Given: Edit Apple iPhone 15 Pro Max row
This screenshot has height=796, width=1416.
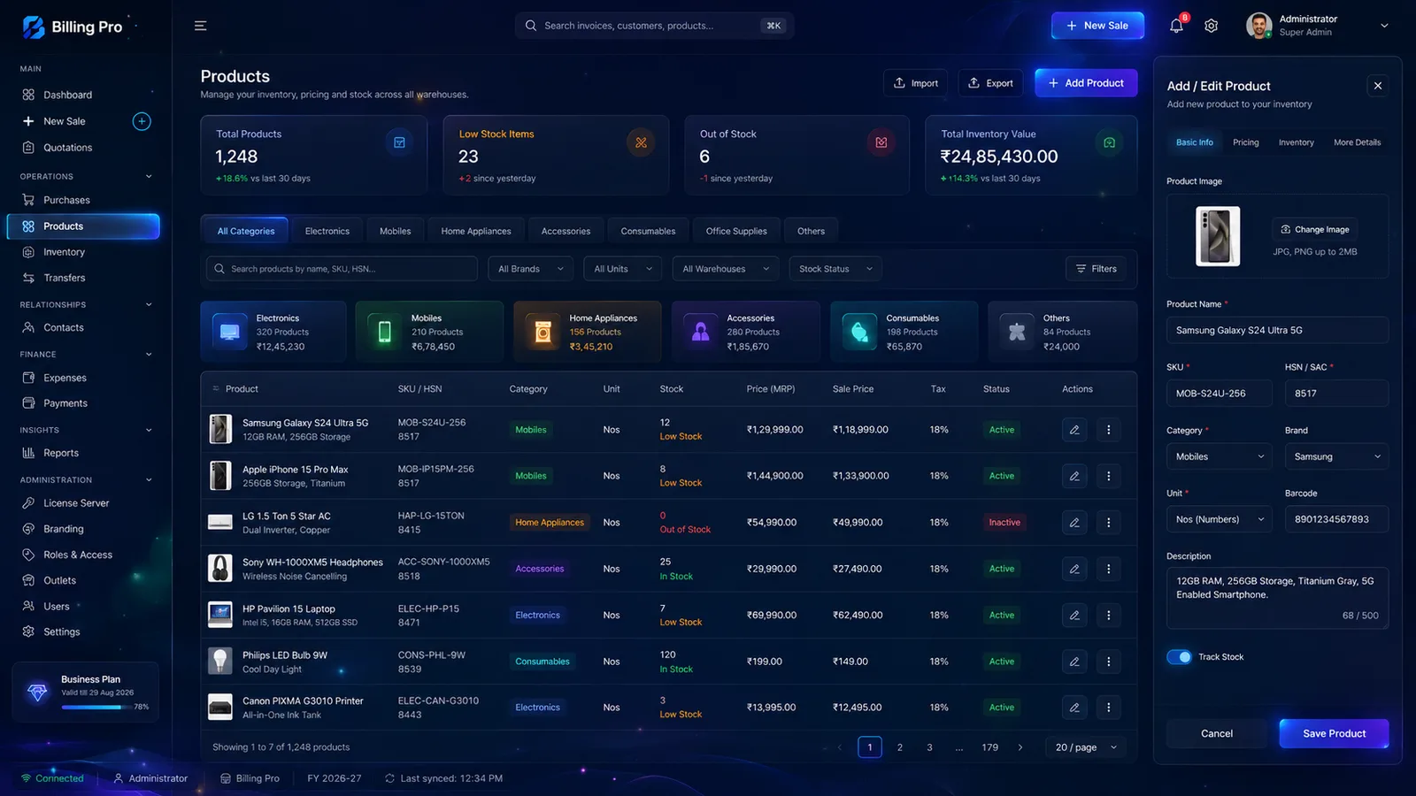Looking at the screenshot, I should tap(1074, 476).
